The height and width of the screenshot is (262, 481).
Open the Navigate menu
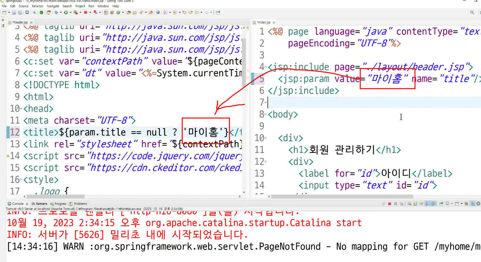pyautogui.click(x=53, y=6)
